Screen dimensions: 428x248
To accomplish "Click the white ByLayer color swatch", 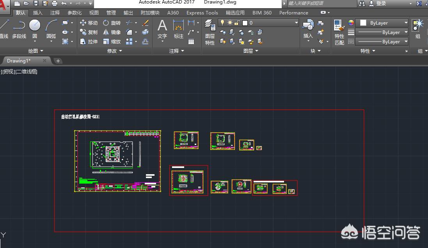I will point(363,23).
